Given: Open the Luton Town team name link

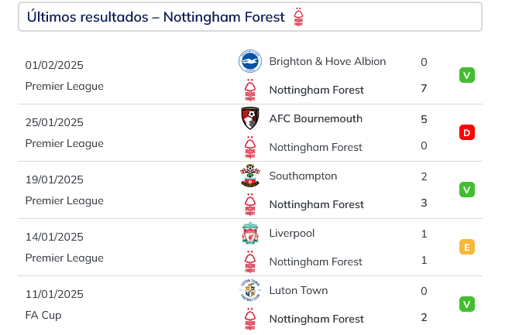Looking at the screenshot, I should pyautogui.click(x=298, y=290).
